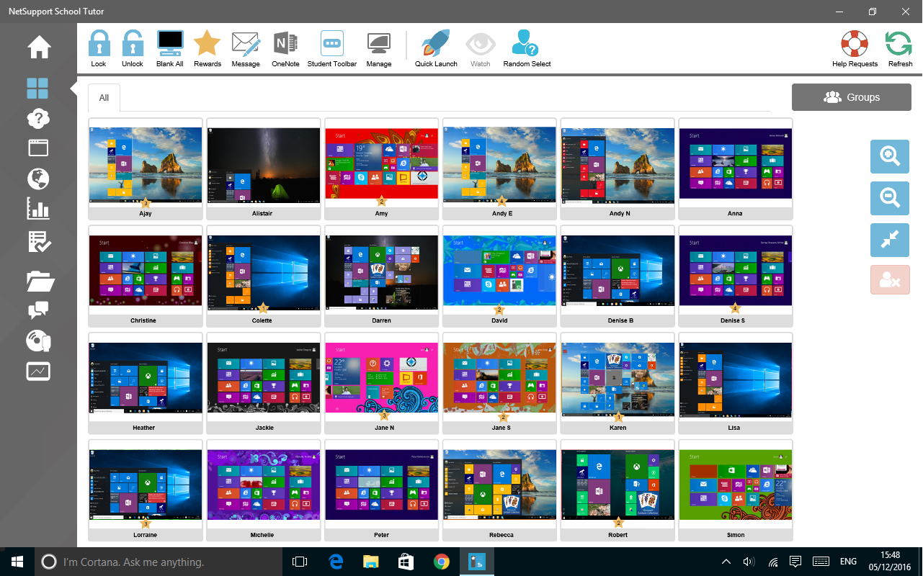Zoom out thumbnails with magnifier minus
Viewport: 923px width, 576px height.
coord(889,199)
